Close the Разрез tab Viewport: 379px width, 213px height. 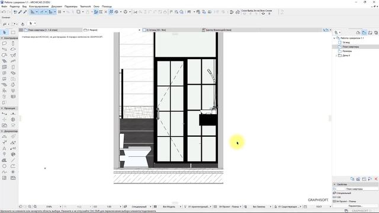pyautogui.click(x=139, y=30)
